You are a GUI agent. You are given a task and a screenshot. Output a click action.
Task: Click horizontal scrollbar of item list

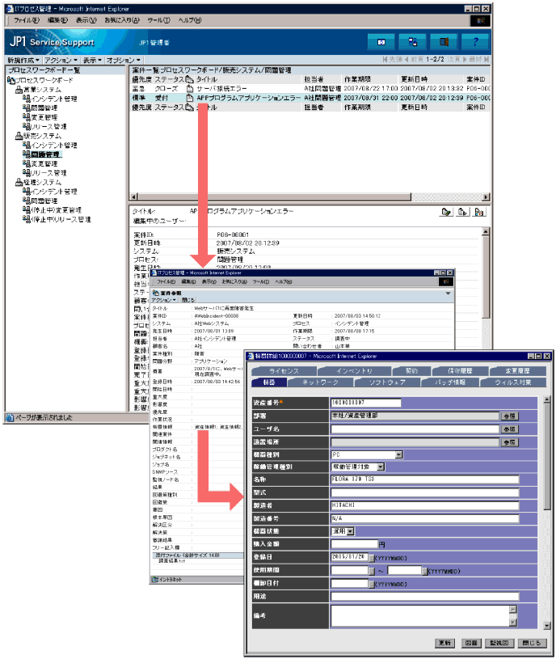pos(310,196)
